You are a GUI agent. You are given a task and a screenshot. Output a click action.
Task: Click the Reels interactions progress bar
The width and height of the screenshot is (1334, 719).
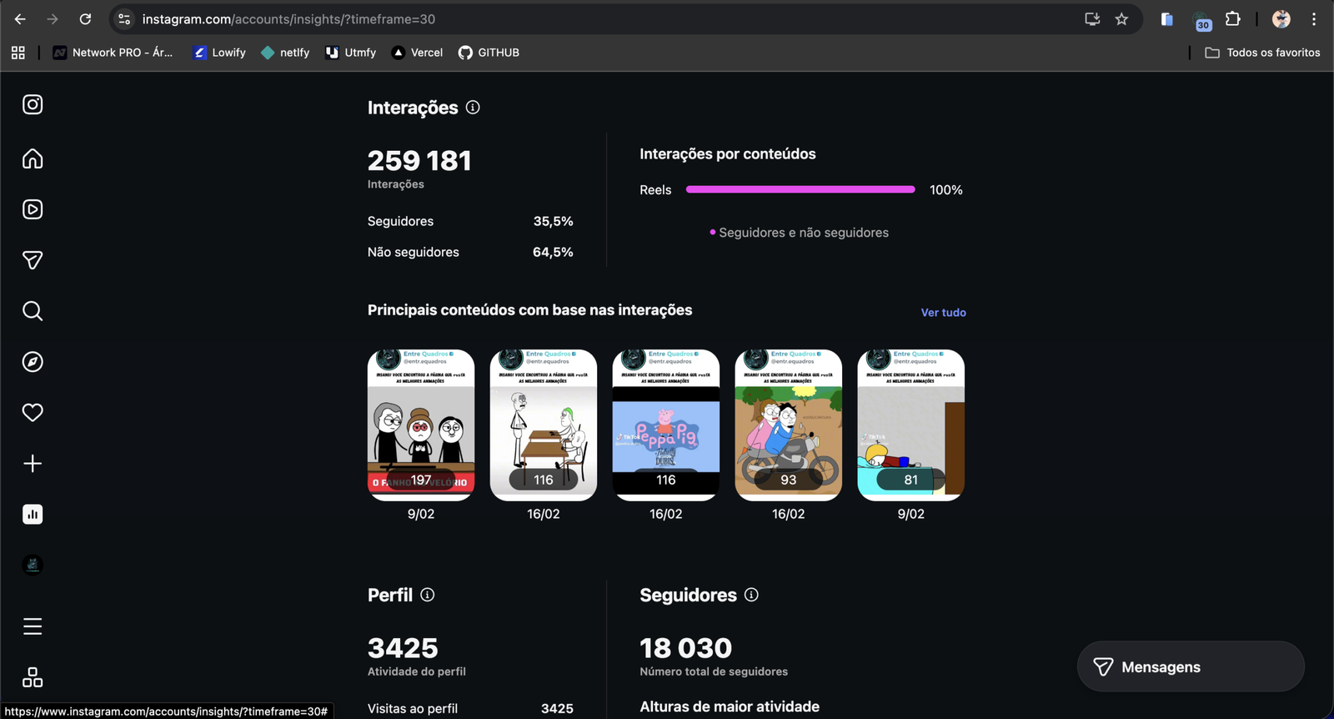point(800,189)
